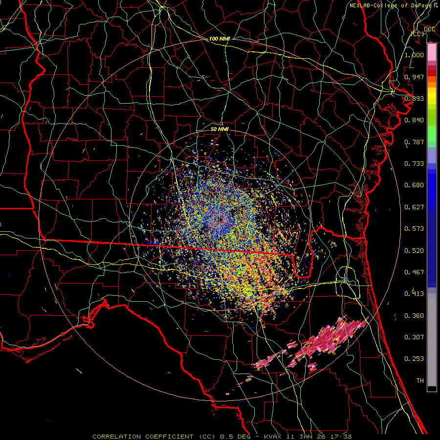The width and height of the screenshot is (440, 440).
Task: Click the "0.5 DEG" elevation text in the caption
Action: pyautogui.click(x=235, y=437)
